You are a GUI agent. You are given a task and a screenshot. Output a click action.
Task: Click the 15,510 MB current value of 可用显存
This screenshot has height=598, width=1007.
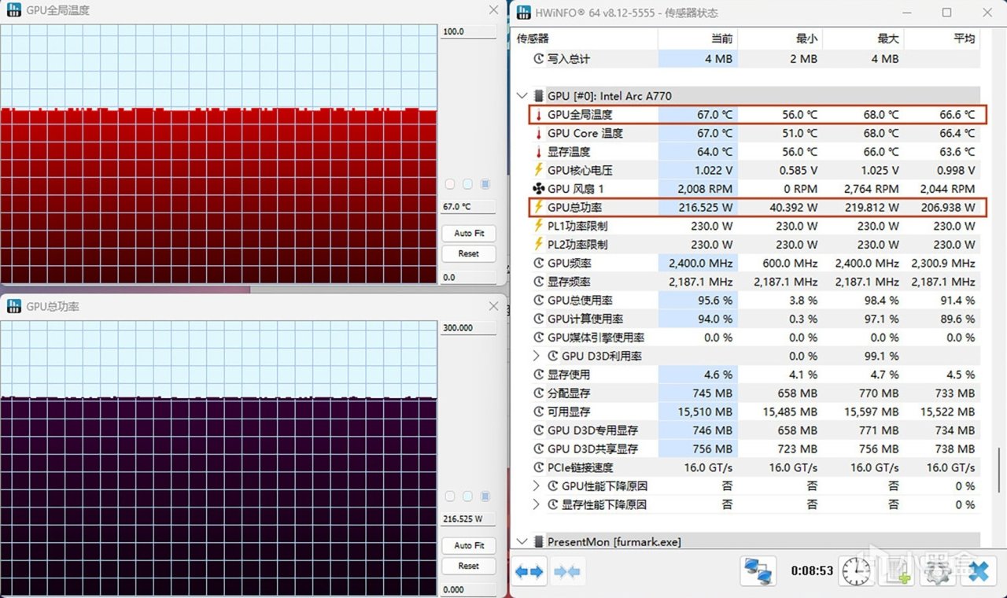tap(705, 412)
